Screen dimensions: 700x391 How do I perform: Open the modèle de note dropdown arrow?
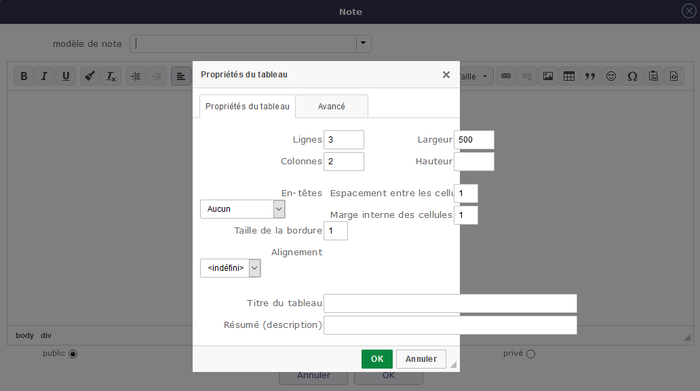364,43
